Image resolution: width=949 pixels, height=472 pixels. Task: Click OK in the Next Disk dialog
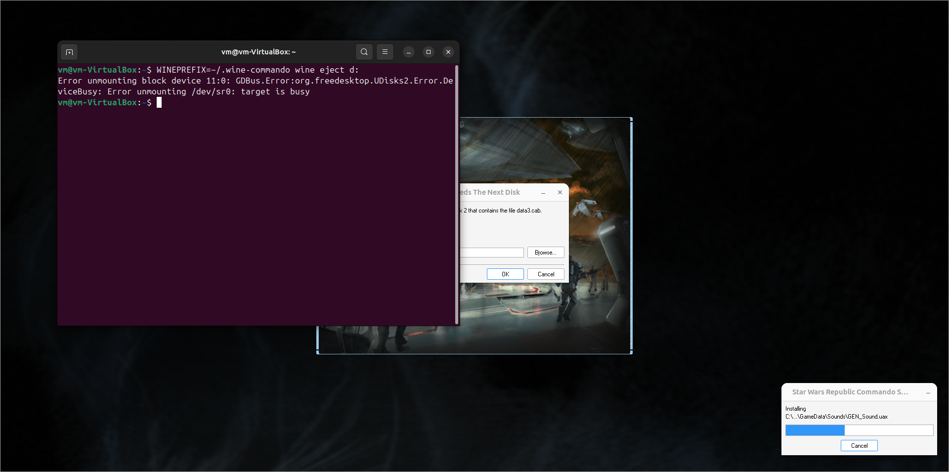pos(505,274)
